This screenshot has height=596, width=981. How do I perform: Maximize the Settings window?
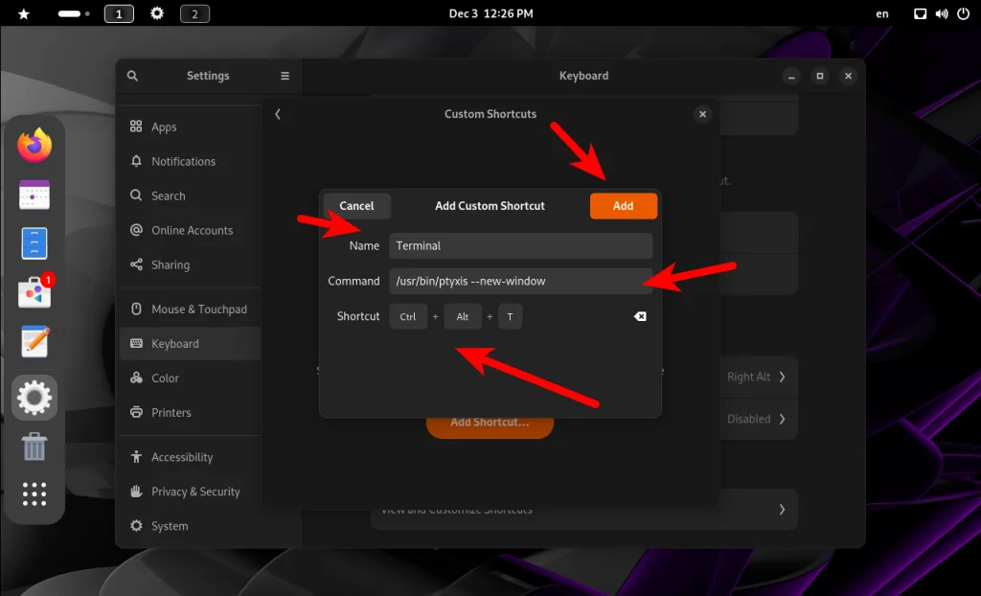[820, 76]
